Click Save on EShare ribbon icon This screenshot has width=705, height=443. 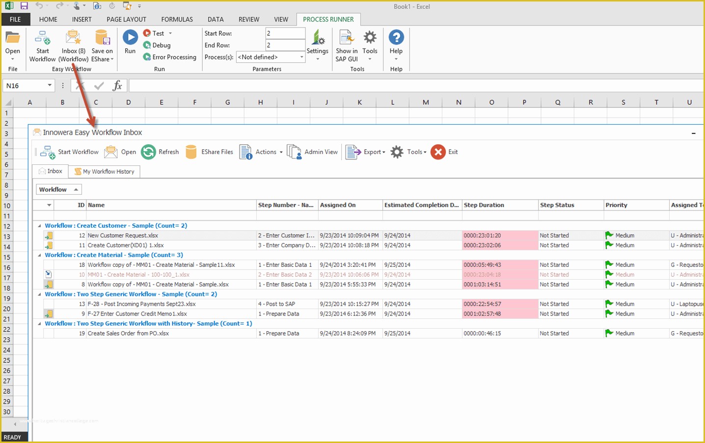pyautogui.click(x=102, y=37)
